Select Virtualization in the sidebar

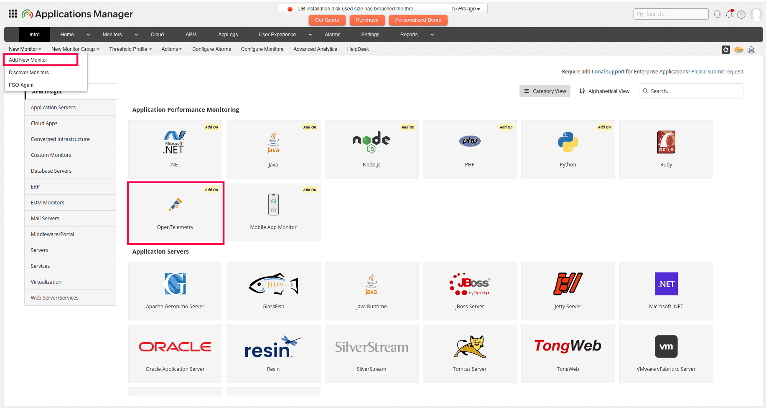[x=70, y=282]
